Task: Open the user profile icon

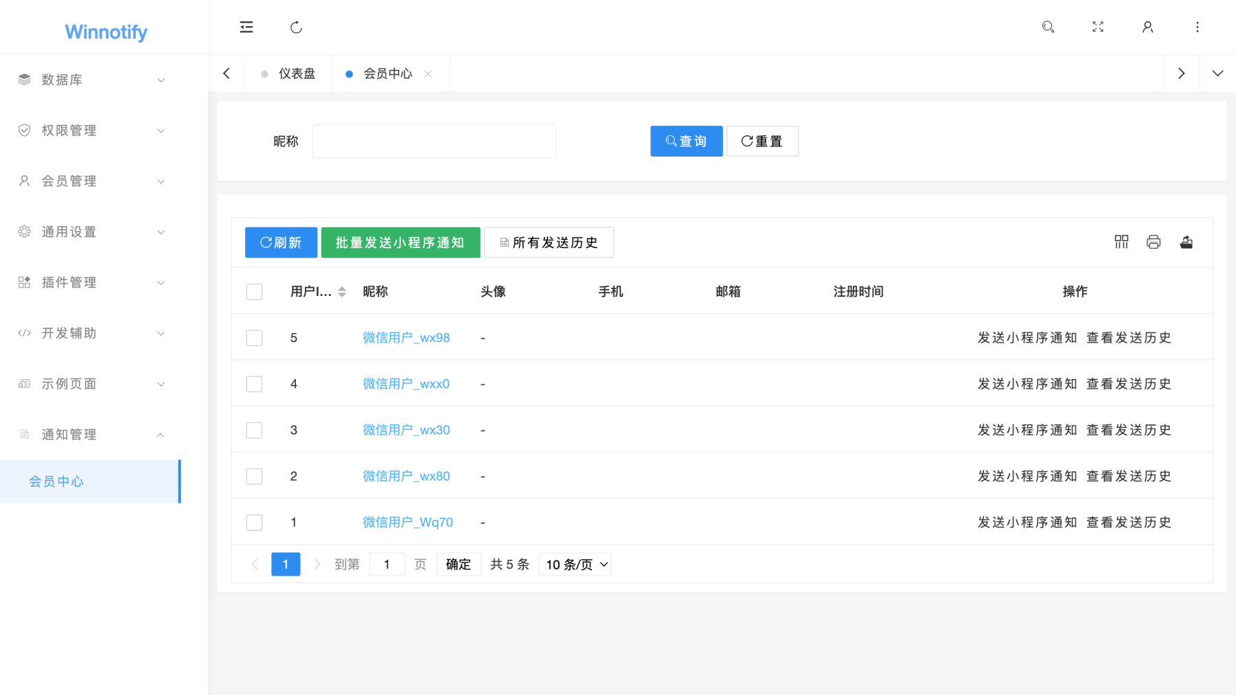Action: 1147,27
